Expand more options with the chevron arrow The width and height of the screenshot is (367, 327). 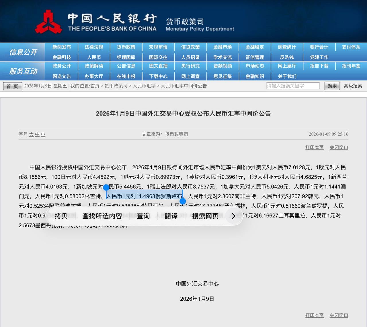[233, 216]
